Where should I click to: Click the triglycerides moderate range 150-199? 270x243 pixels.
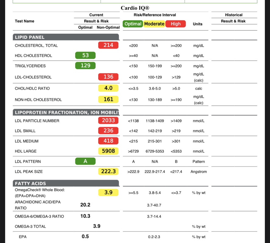[155, 66]
